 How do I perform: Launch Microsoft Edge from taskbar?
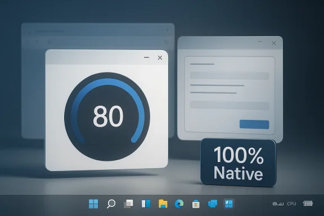179,204
